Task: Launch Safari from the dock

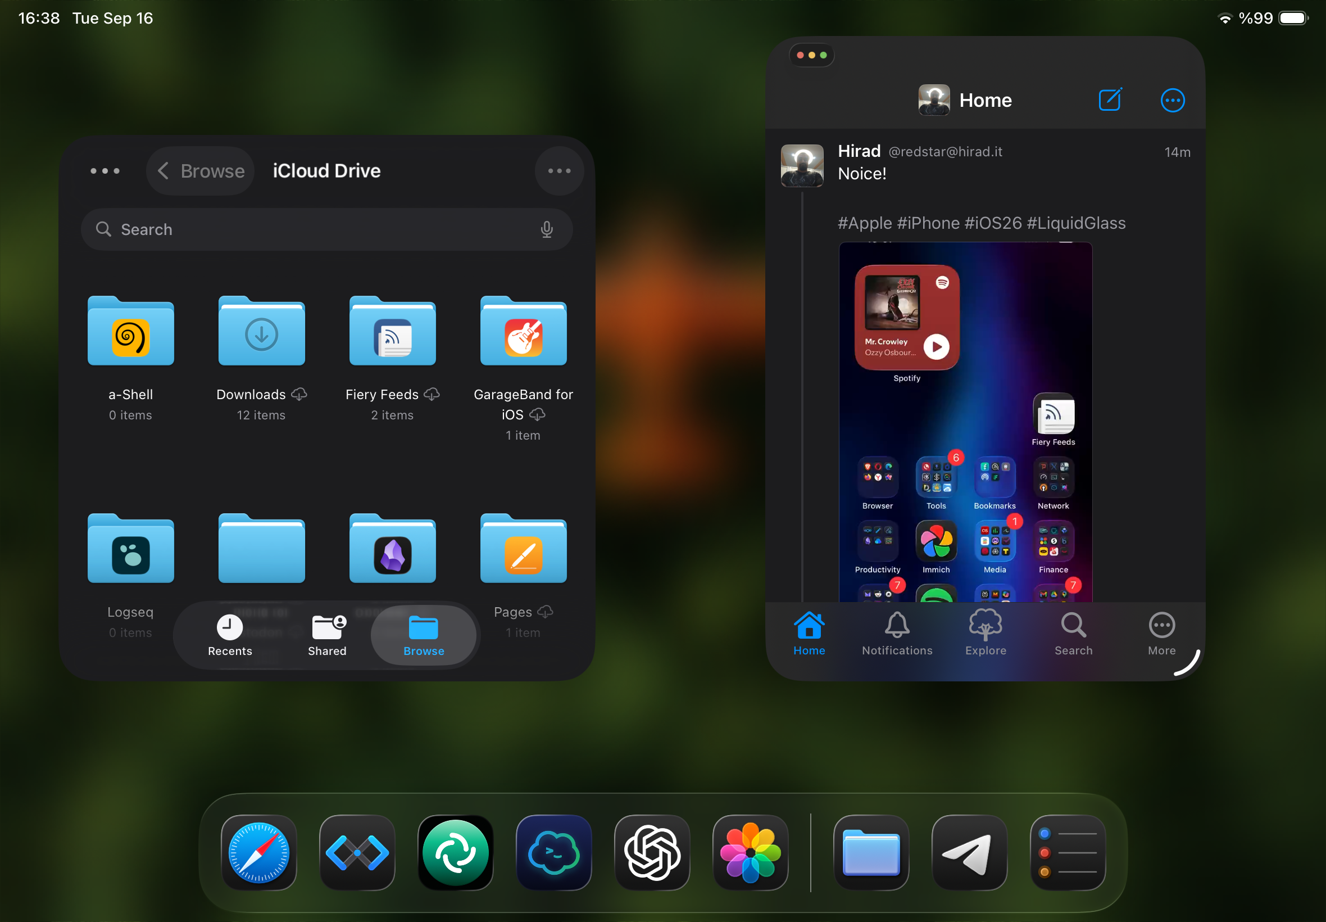Action: pyautogui.click(x=258, y=852)
